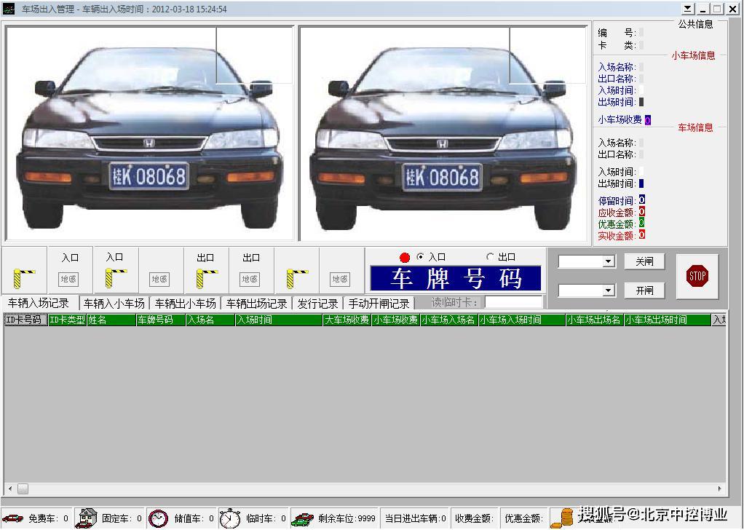Click the ID卡类型 column header
This screenshot has width=744, height=530.
[x=68, y=320]
